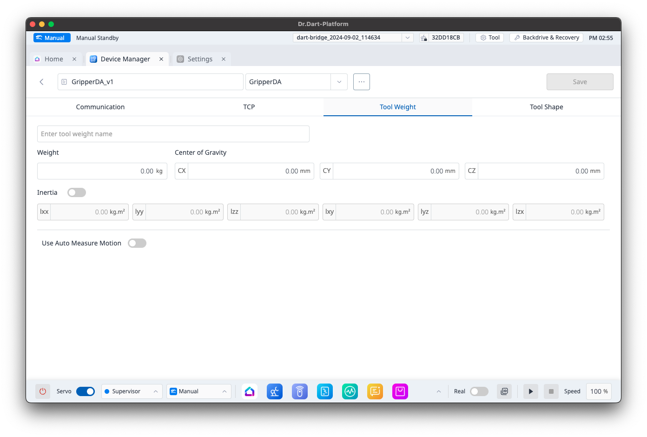Enable Use Auto Measure Motion
The height and width of the screenshot is (437, 647).
tap(137, 243)
